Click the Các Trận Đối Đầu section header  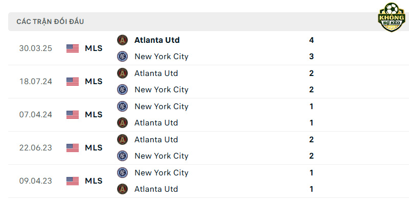pyautogui.click(x=50, y=21)
